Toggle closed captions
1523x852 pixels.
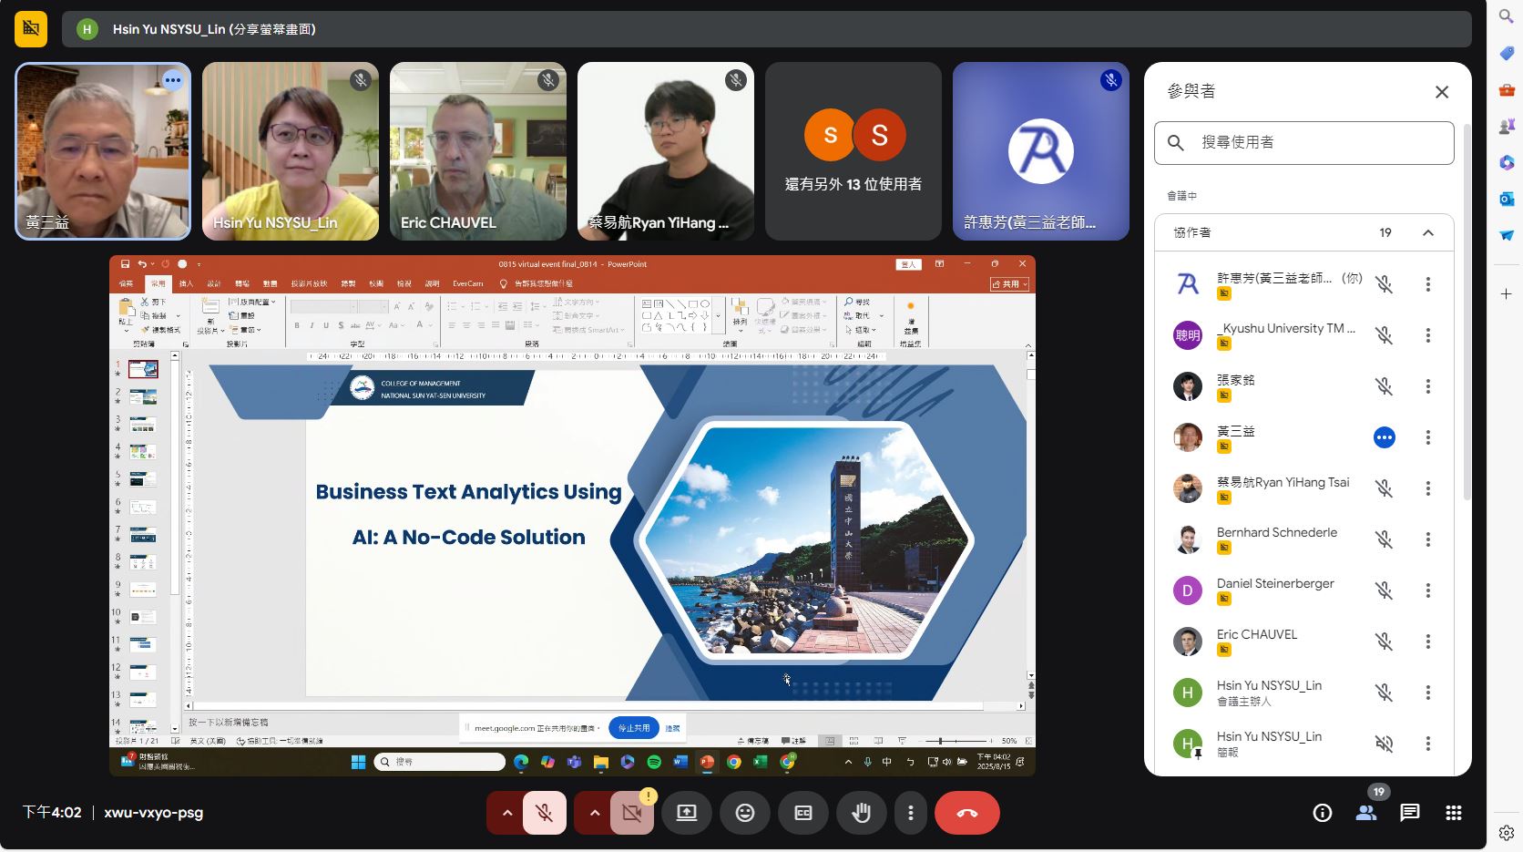click(x=803, y=813)
